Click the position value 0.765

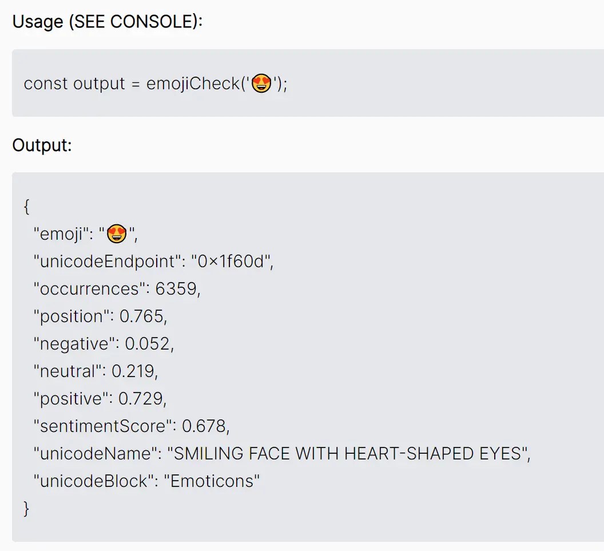pyautogui.click(x=141, y=316)
